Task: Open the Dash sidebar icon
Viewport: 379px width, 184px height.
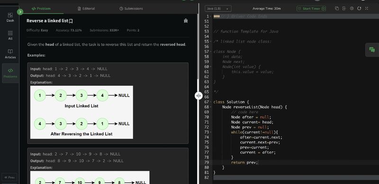Action: tap(10, 18)
